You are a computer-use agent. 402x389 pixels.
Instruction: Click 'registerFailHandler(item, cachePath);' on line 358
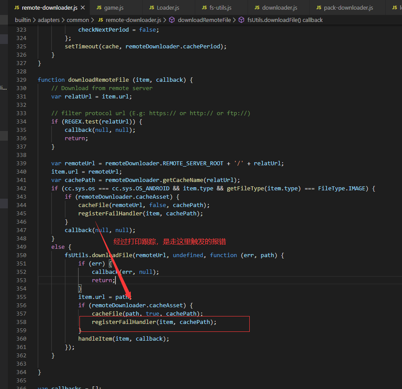point(154,322)
